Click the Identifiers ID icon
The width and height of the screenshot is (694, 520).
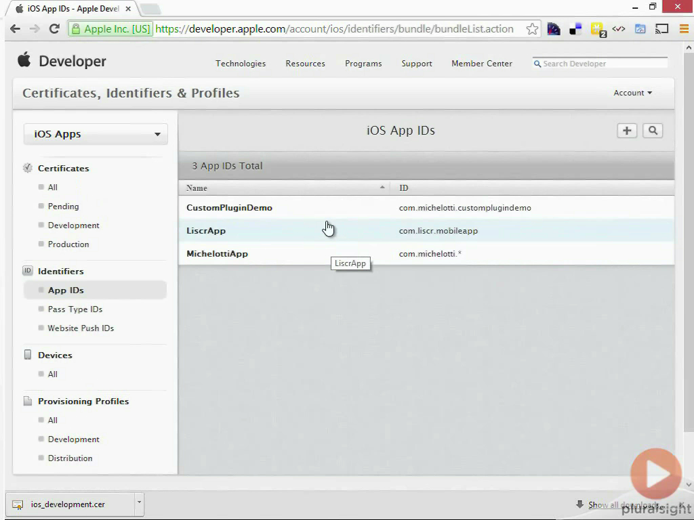[27, 271]
